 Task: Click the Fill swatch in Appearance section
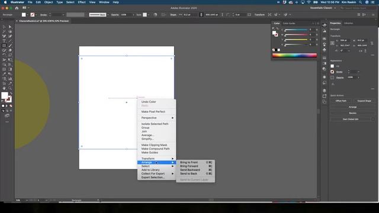pos(332,66)
